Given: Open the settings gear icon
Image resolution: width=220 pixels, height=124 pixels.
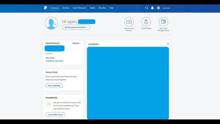Looking at the screenshot, I should click(158, 8).
